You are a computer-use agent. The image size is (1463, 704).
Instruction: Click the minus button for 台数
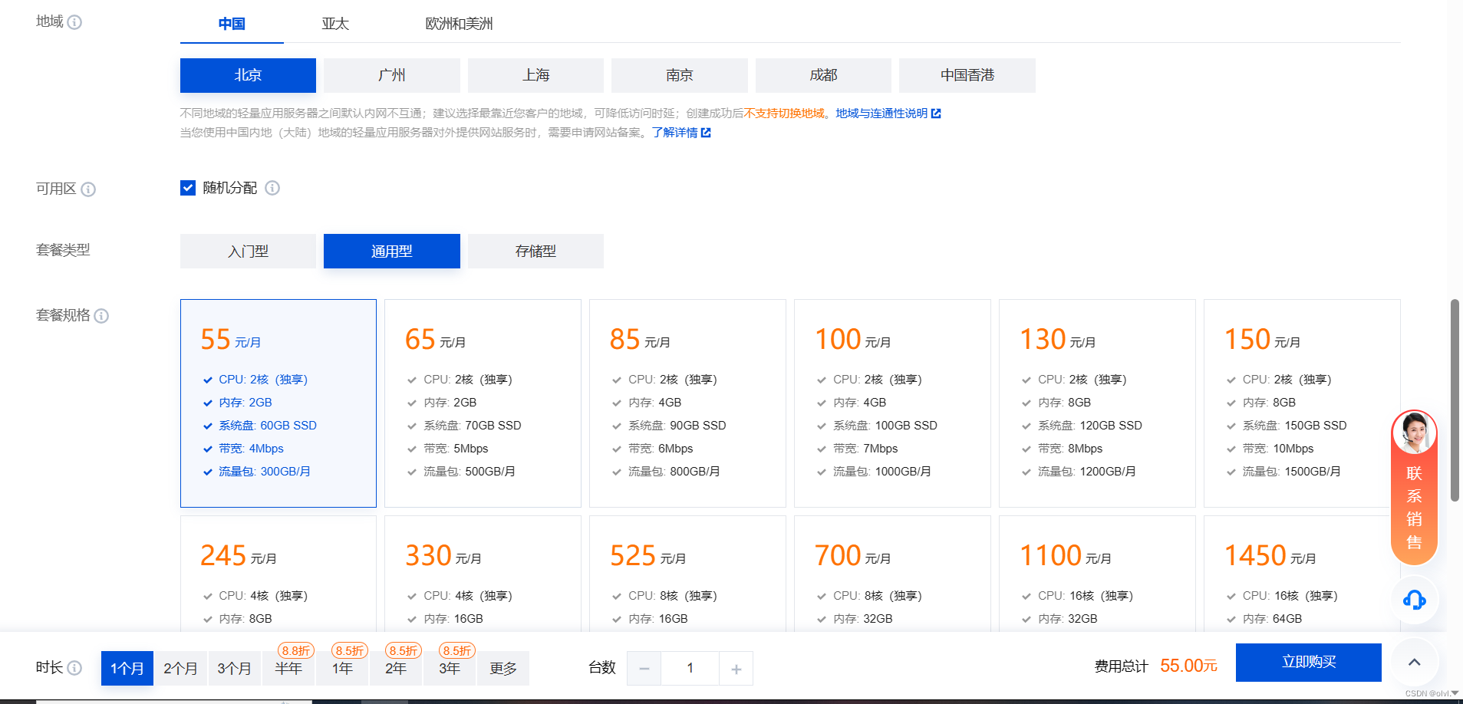(644, 669)
